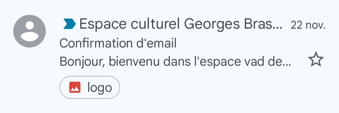Click the word Espace in sender name
The width and height of the screenshot is (339, 113).
coord(103,24)
